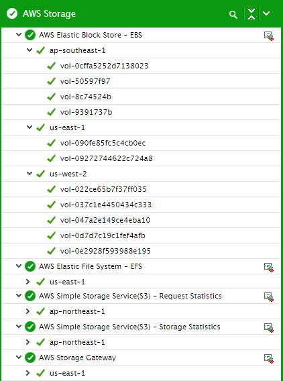Open diagnosis icon for AWS Elastic Block Store

(x=269, y=36)
